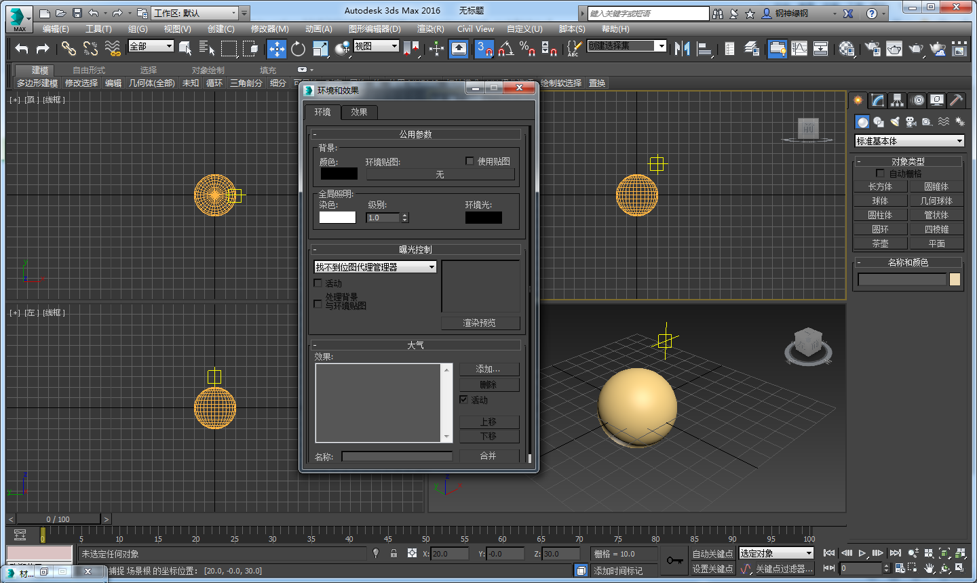
Task: Uncheck the 活动 checkbox beside effects list
Action: click(x=463, y=400)
